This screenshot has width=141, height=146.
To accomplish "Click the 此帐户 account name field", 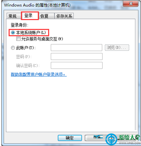I will [x=76, y=48].
